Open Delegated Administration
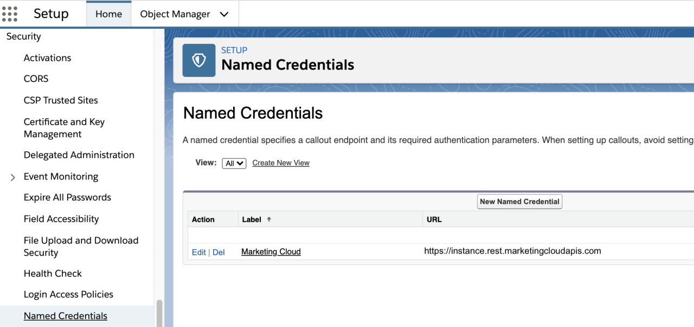Image resolution: width=694 pixels, height=327 pixels. tap(79, 155)
